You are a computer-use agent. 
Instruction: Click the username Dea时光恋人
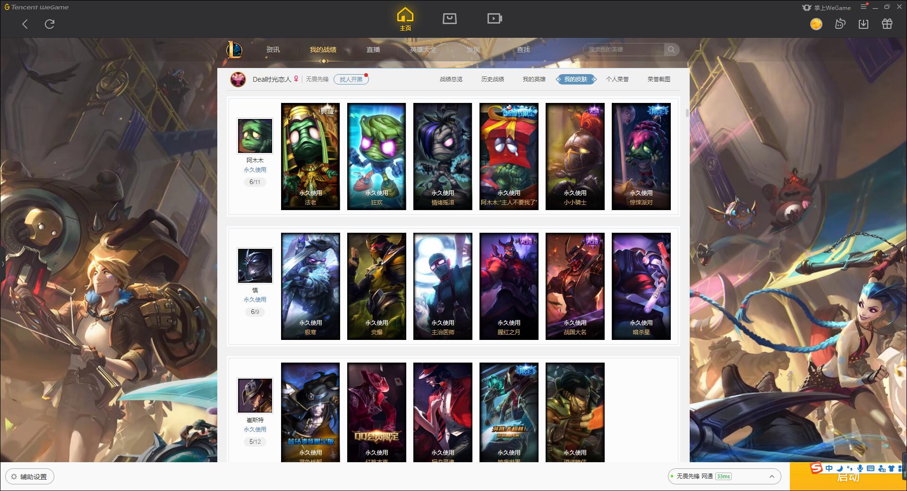(x=272, y=79)
